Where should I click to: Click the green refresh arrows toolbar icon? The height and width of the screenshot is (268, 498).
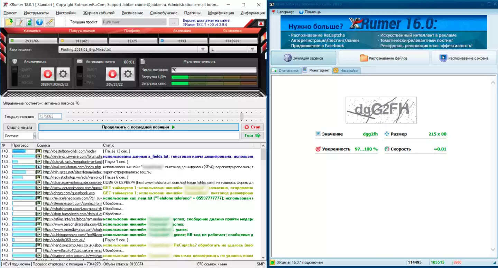click(x=29, y=22)
